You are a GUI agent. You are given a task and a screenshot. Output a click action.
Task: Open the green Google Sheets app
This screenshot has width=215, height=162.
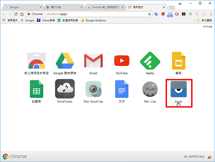click(37, 89)
